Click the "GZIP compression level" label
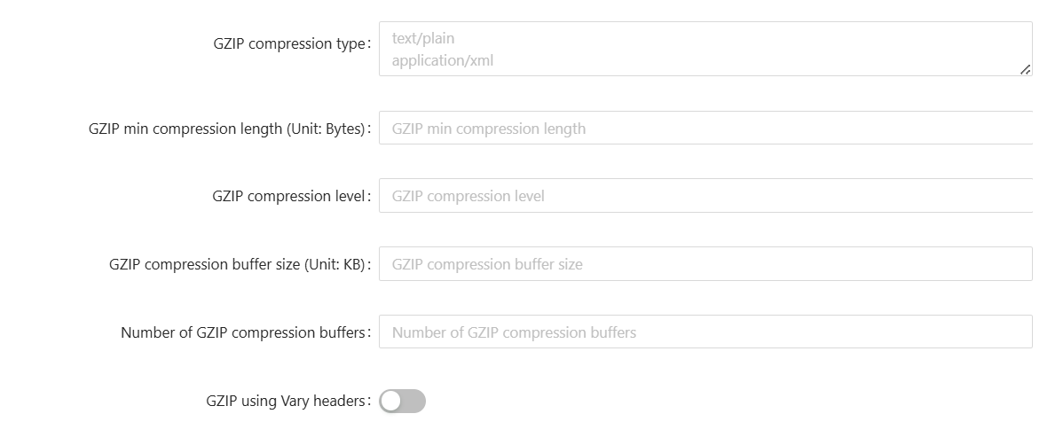The height and width of the screenshot is (445, 1055). click(x=288, y=196)
